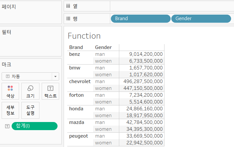Click the columns shelf icon next to 열
Viewport: 234px width, 147px height.
68,6
